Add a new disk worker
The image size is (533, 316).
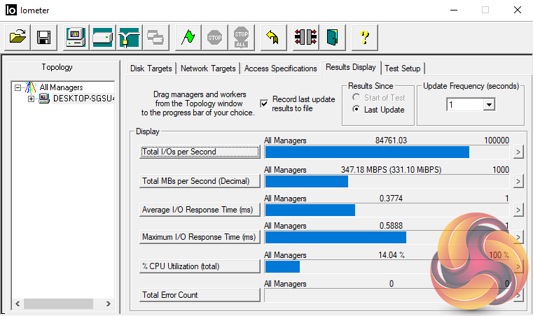(x=102, y=37)
